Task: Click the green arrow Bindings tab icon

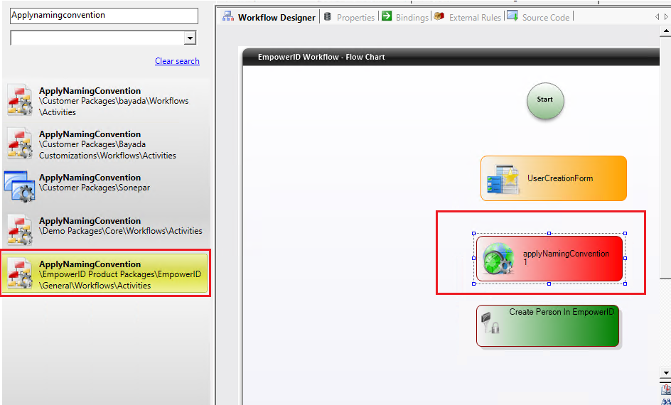Action: (x=387, y=16)
